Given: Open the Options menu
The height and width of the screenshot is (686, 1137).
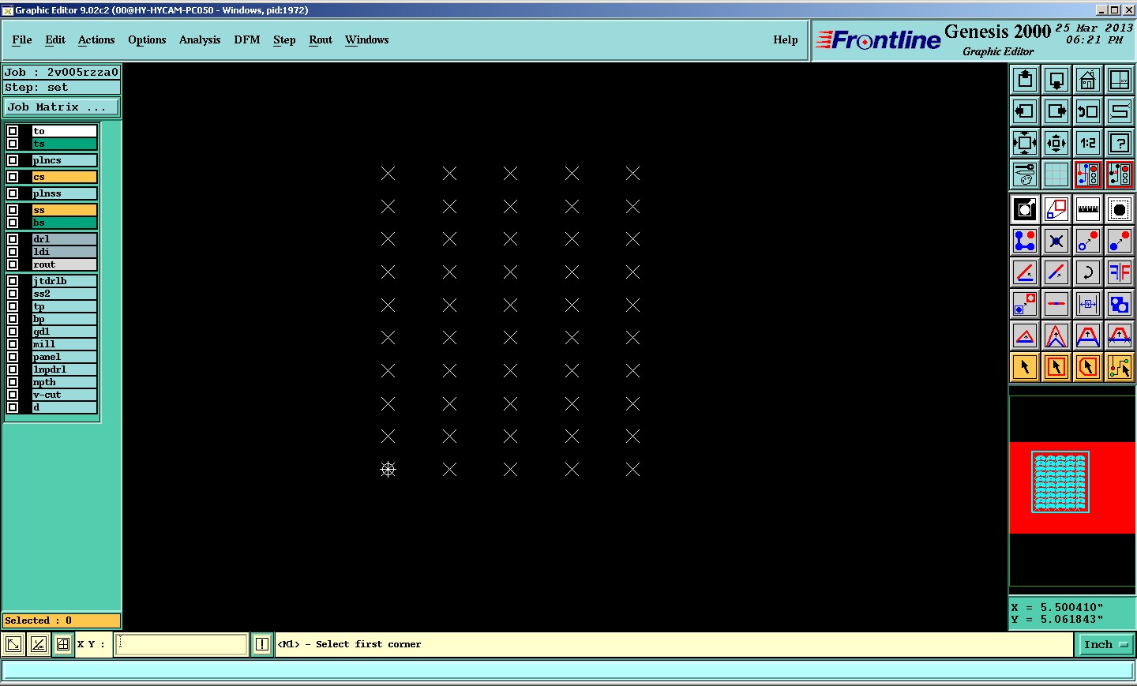Looking at the screenshot, I should pos(147,39).
